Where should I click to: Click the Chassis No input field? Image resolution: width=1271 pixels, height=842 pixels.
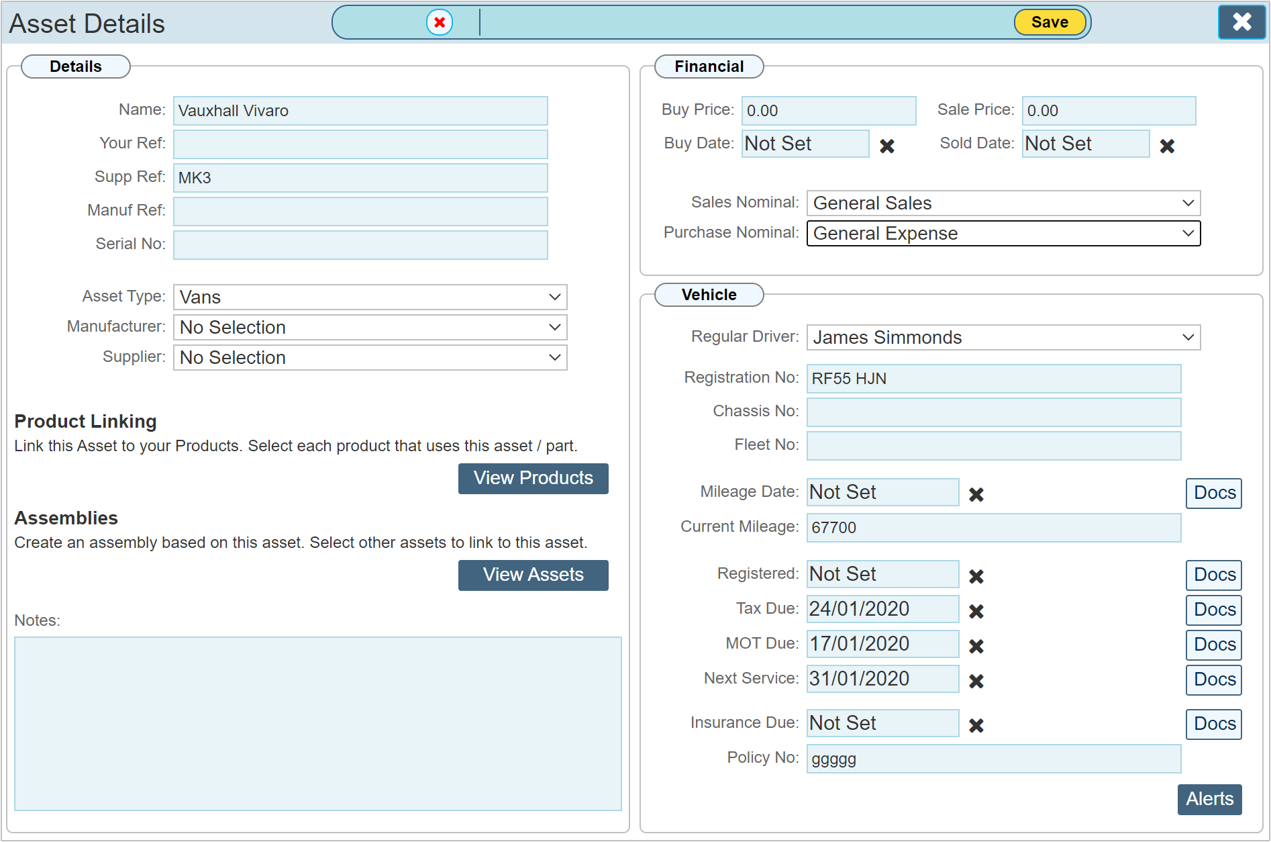(994, 412)
